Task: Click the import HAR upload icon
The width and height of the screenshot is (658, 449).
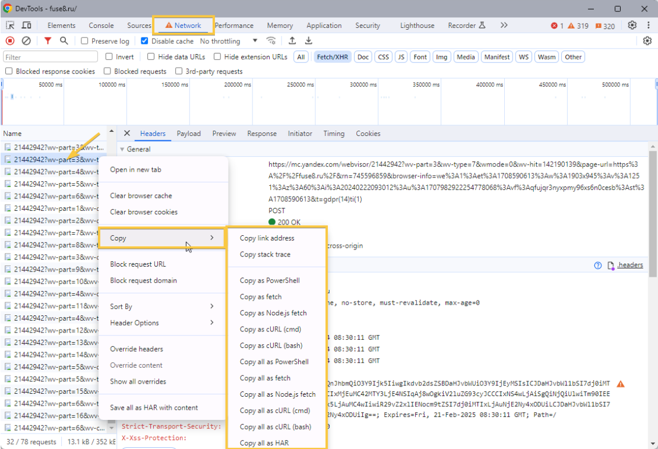Action: click(292, 41)
